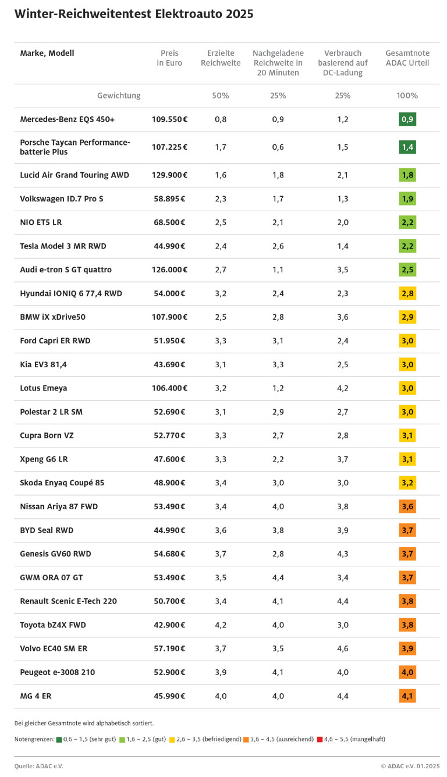
Task: Click the dark green 'sehr gut' legend square
Action: pos(59,739)
